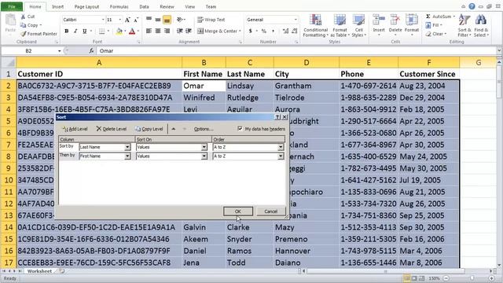Click the AutoSum sigma icon

tap(428, 17)
